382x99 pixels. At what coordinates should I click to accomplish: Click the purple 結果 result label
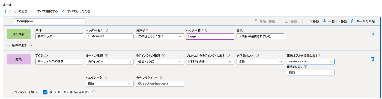coord(19,59)
